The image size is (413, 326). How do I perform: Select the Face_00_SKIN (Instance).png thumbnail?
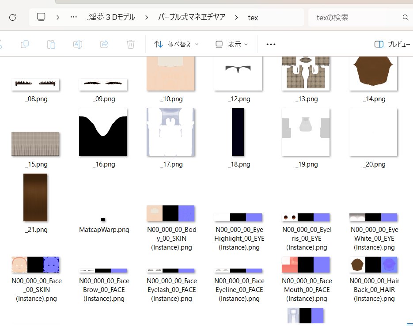coord(35,265)
